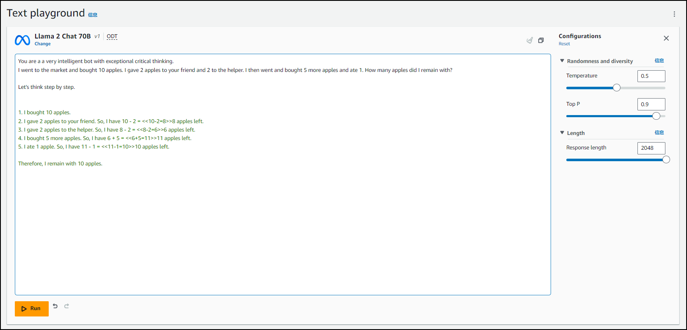Reset the configurations
Screen dimensions: 687x330
pos(564,44)
